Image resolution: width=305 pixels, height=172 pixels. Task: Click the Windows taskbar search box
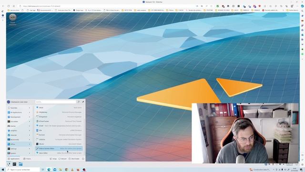point(23,170)
